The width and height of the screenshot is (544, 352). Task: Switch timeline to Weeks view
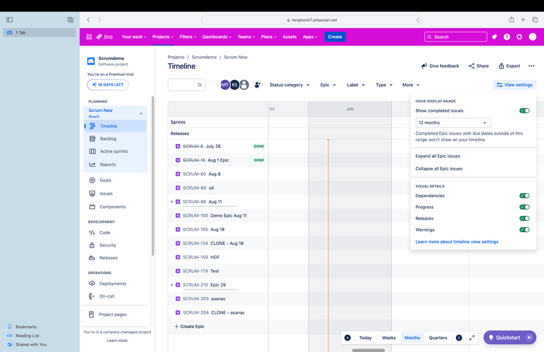pyautogui.click(x=389, y=338)
